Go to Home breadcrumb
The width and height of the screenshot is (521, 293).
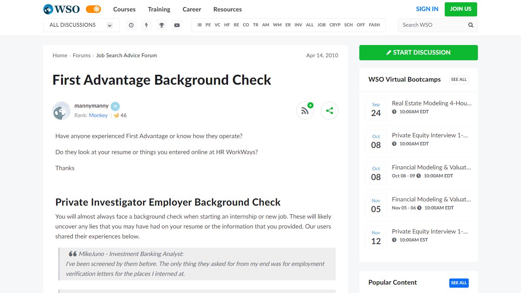(x=60, y=55)
